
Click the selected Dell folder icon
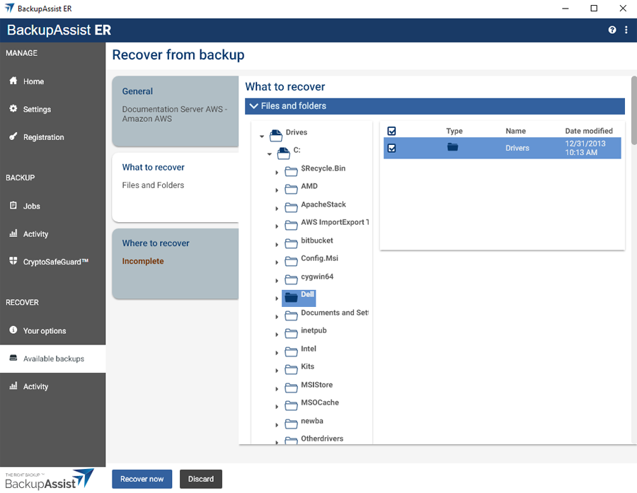[291, 298]
